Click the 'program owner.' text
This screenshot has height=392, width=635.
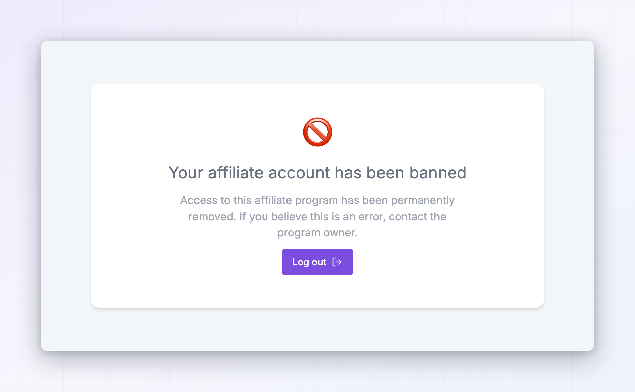point(317,233)
